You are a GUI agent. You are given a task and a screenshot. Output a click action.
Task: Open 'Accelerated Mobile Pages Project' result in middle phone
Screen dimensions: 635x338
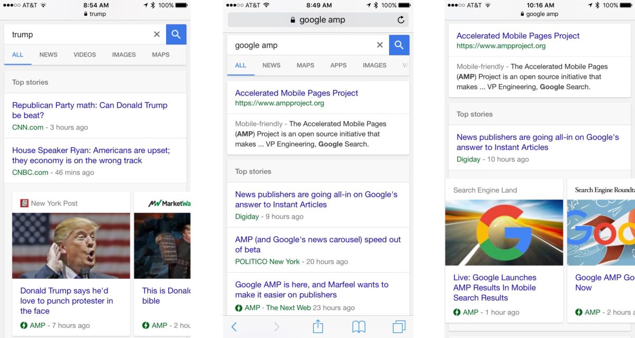296,93
